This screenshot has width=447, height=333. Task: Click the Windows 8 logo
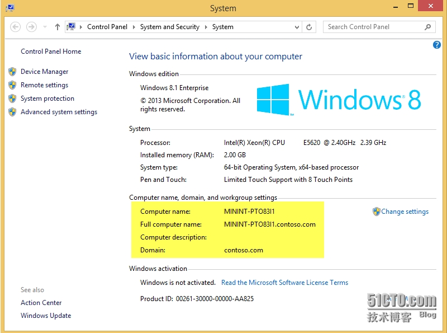click(339, 100)
